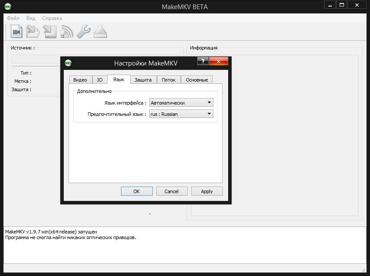Click the Cancel button
The width and height of the screenshot is (370, 276).
(x=171, y=191)
